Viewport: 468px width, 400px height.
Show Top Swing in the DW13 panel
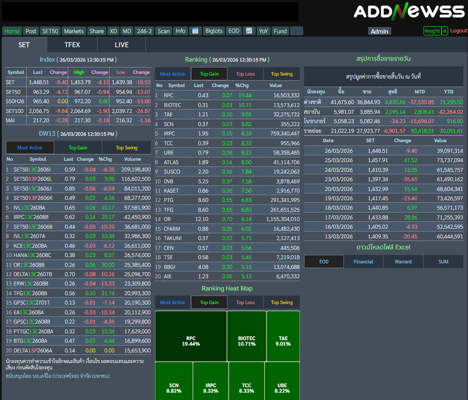point(127,148)
